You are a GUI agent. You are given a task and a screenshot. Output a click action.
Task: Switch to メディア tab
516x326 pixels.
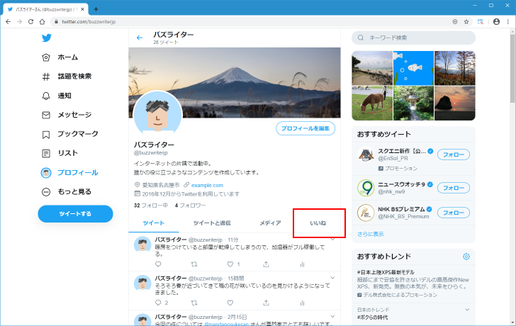pyautogui.click(x=270, y=223)
